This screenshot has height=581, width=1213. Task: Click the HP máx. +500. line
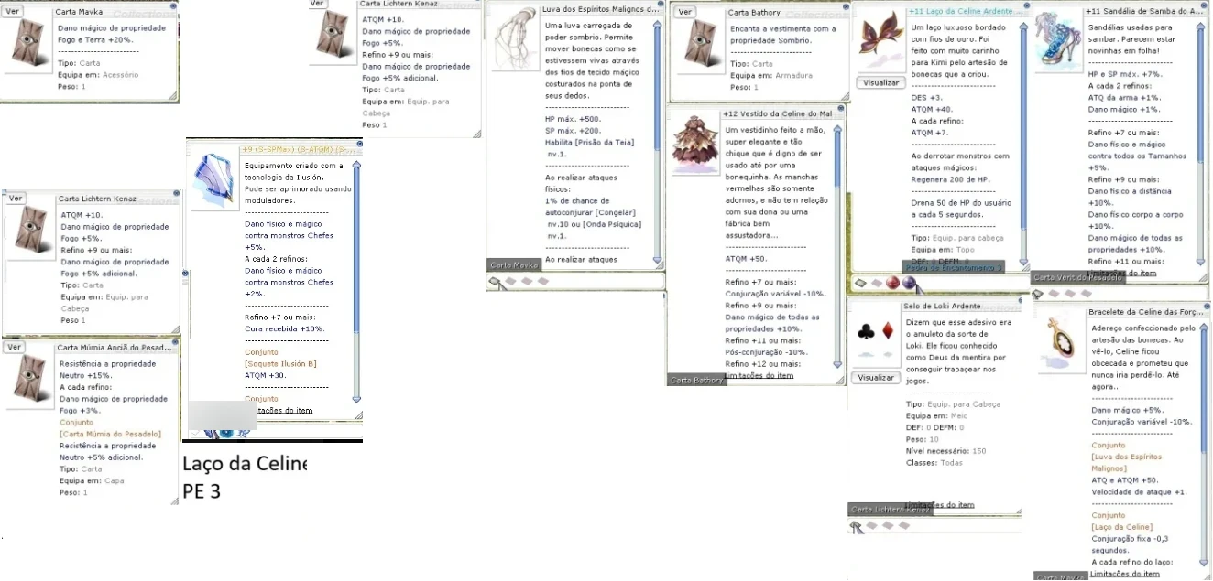[x=574, y=119]
